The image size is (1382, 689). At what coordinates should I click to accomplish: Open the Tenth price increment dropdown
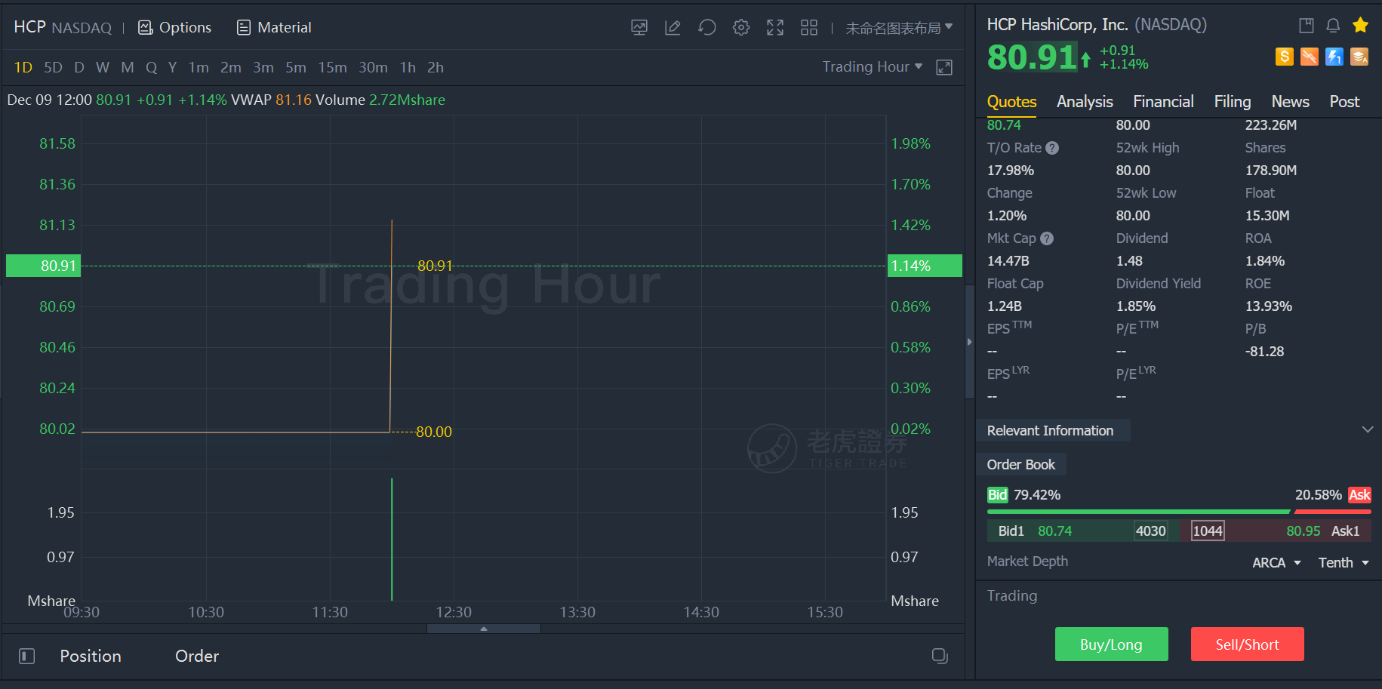click(1344, 563)
